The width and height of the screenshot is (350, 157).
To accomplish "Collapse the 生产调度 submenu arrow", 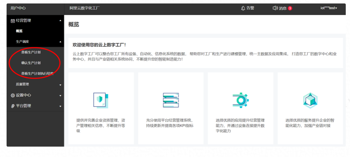I will [x=60, y=42].
